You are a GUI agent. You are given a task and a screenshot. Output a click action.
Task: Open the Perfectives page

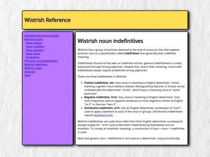(x=33, y=57)
